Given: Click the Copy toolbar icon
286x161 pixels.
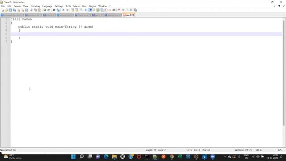Looking at the screenshot, I should click(x=36, y=10).
